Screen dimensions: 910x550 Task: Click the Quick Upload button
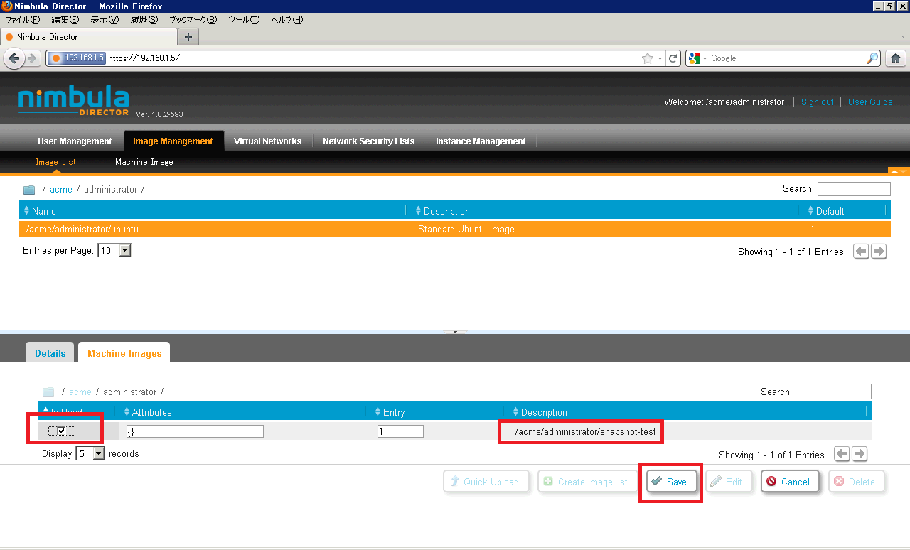click(486, 482)
